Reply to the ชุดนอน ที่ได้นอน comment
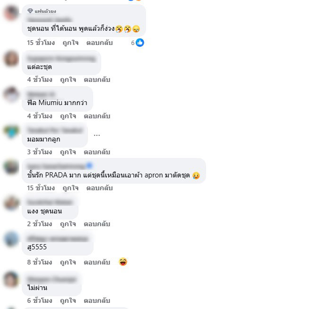The width and height of the screenshot is (311, 309). pos(99,43)
